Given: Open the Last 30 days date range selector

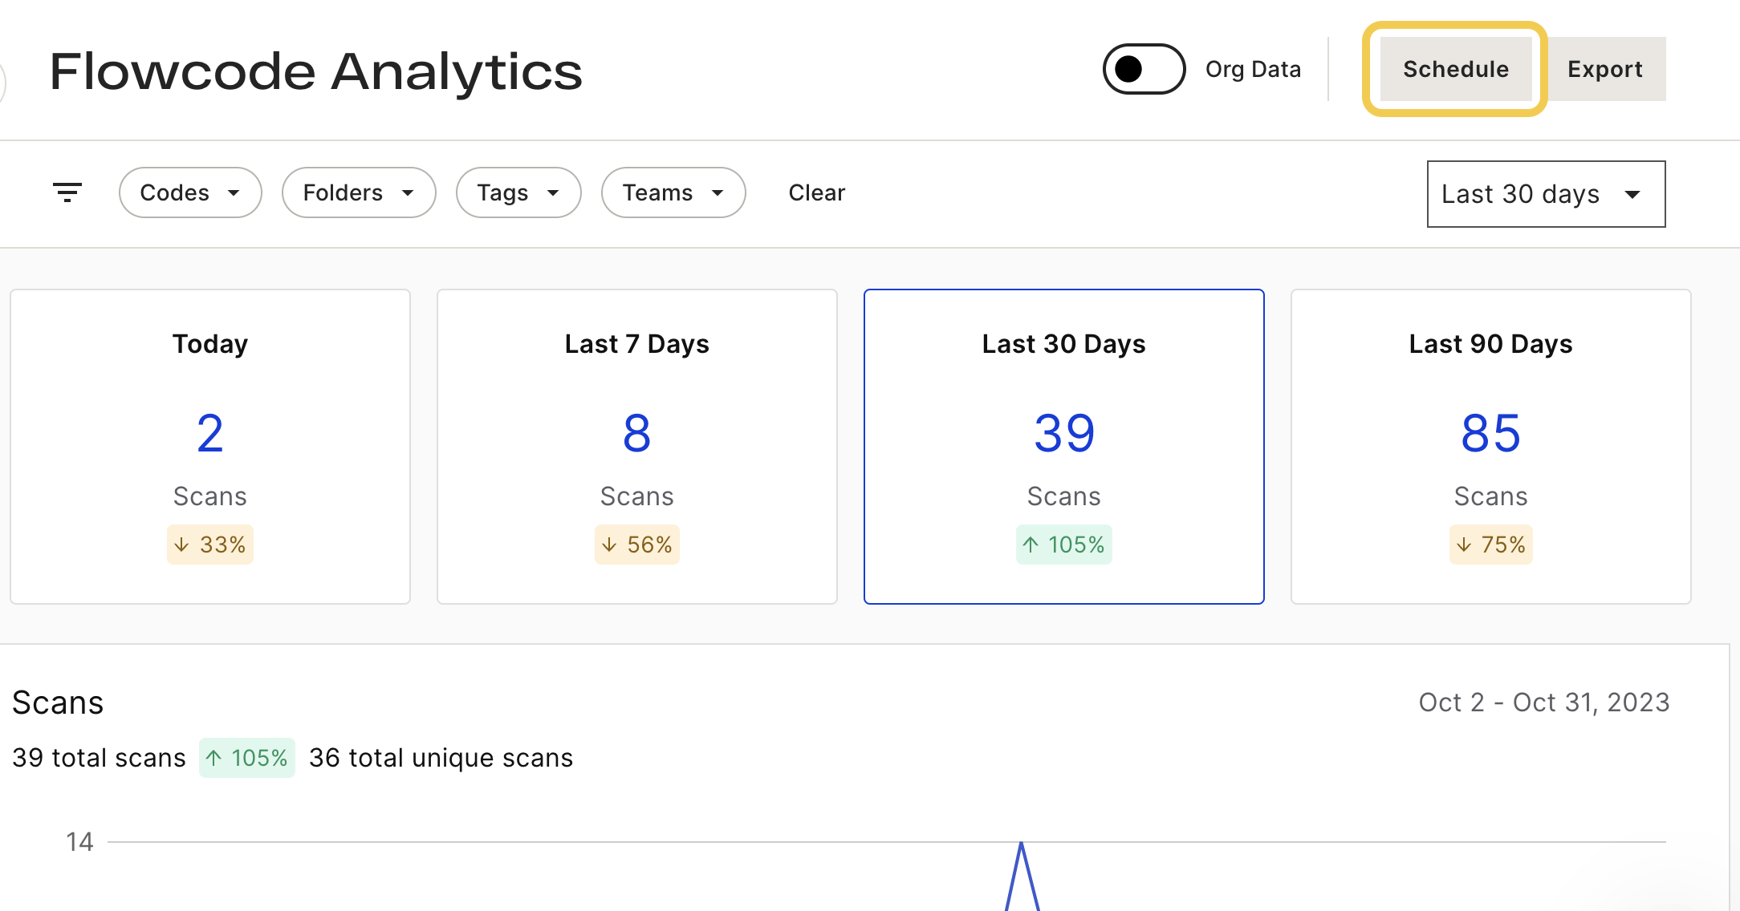Looking at the screenshot, I should click(1546, 194).
